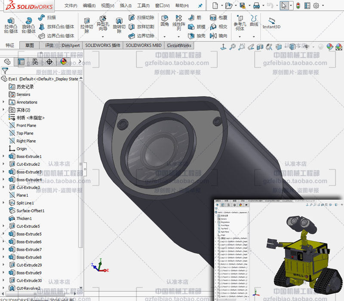This screenshot has height=301, width=344.
Task: Open Reference Geometry (参考几何体)
Action: 240,23
